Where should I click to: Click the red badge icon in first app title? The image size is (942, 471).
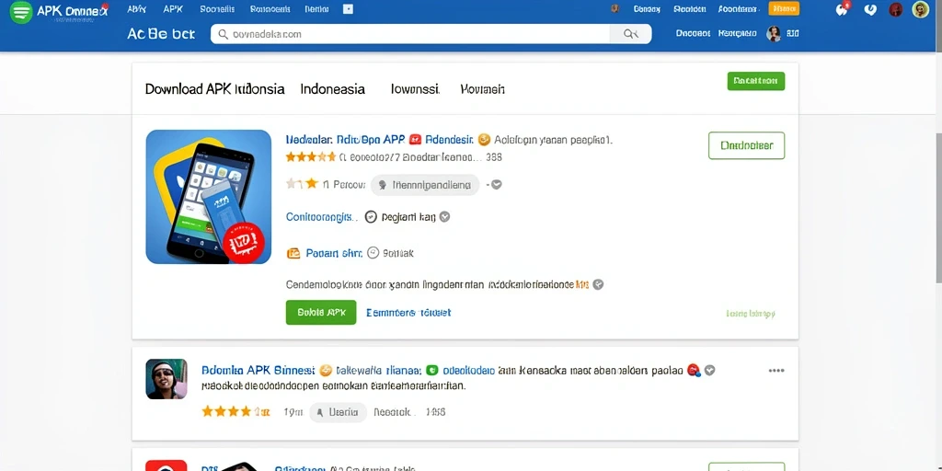(x=415, y=140)
